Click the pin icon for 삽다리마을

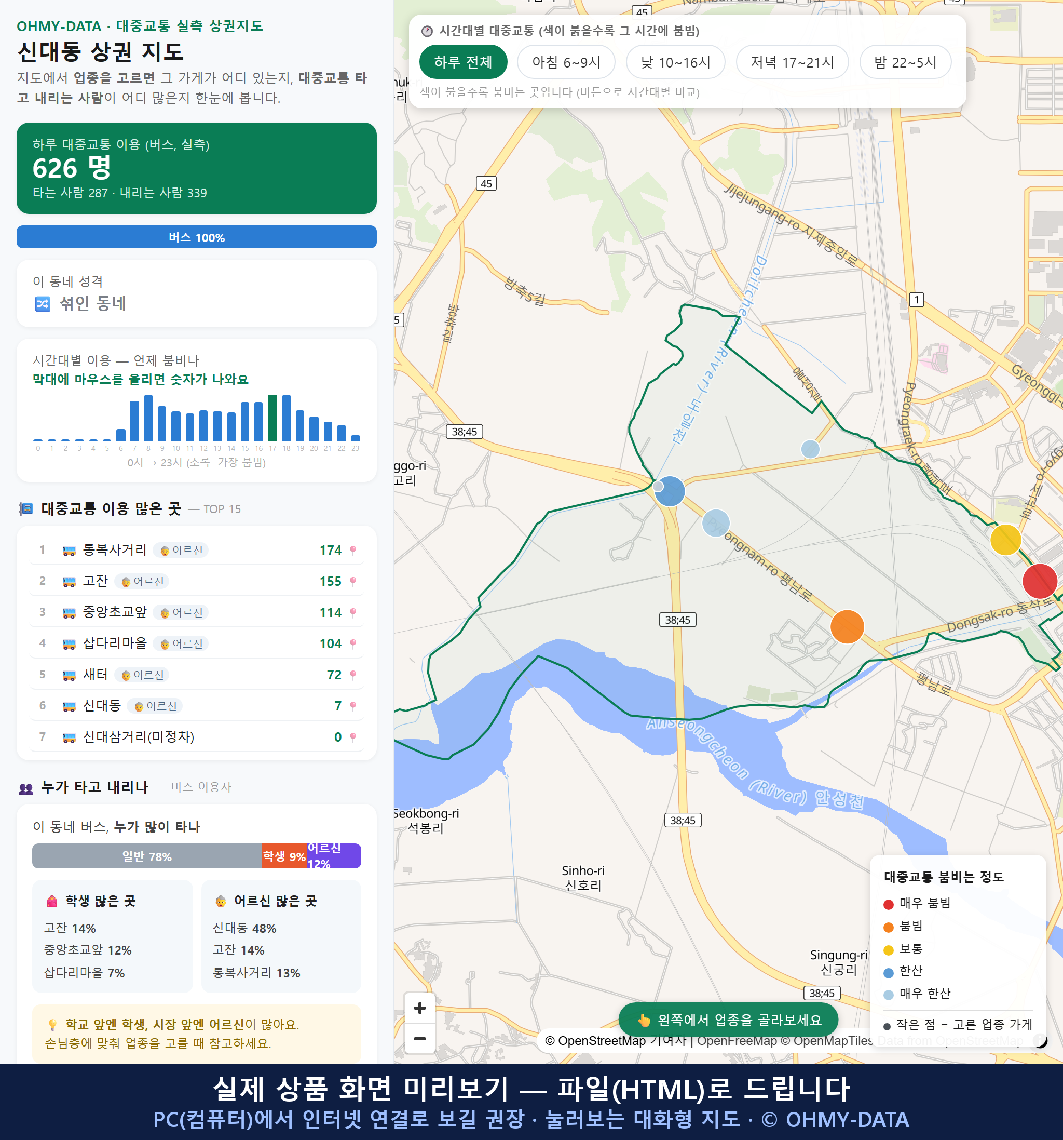353,644
